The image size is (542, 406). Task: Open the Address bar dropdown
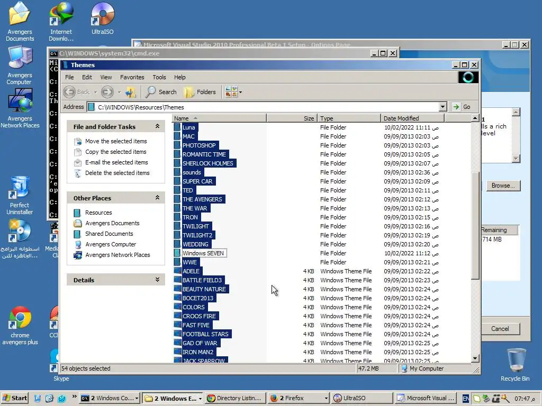[x=443, y=107]
